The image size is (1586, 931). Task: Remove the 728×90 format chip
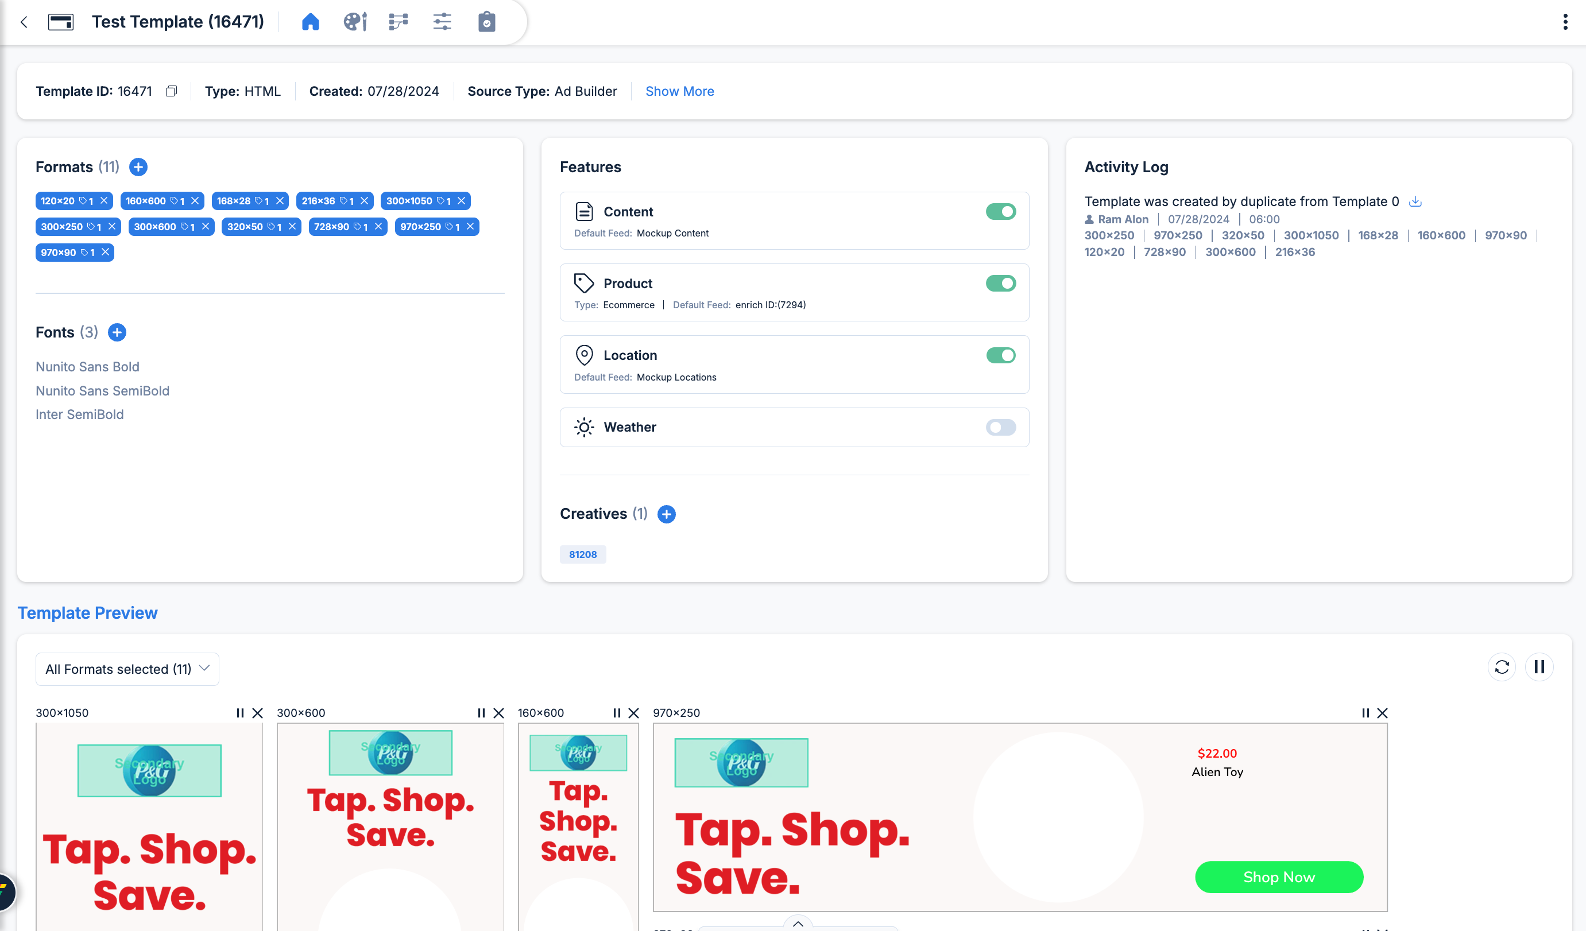pyautogui.click(x=378, y=227)
